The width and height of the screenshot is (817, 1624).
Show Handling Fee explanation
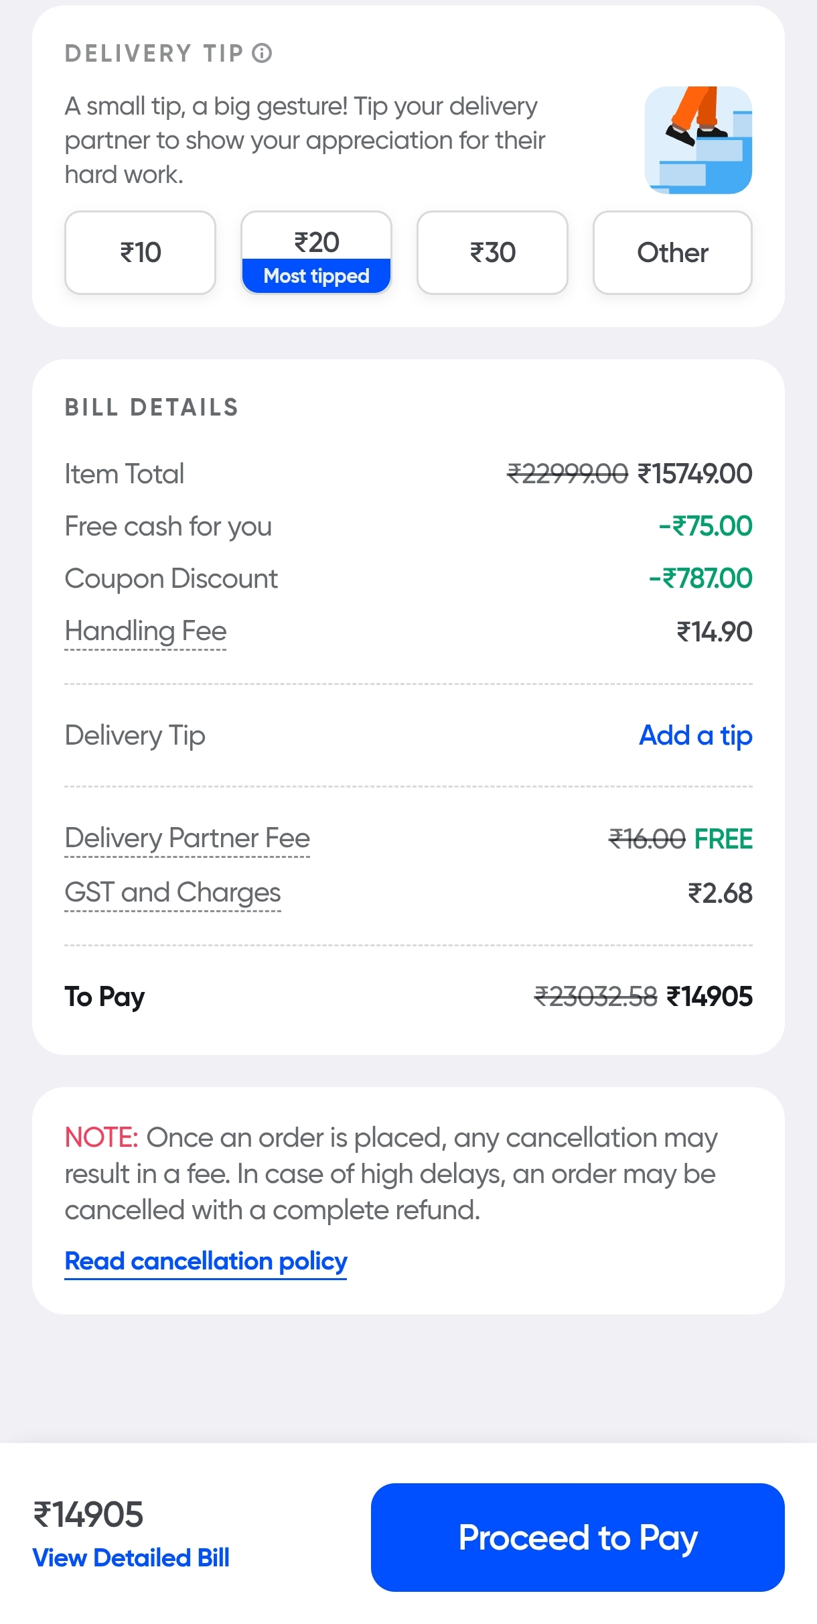point(146,631)
